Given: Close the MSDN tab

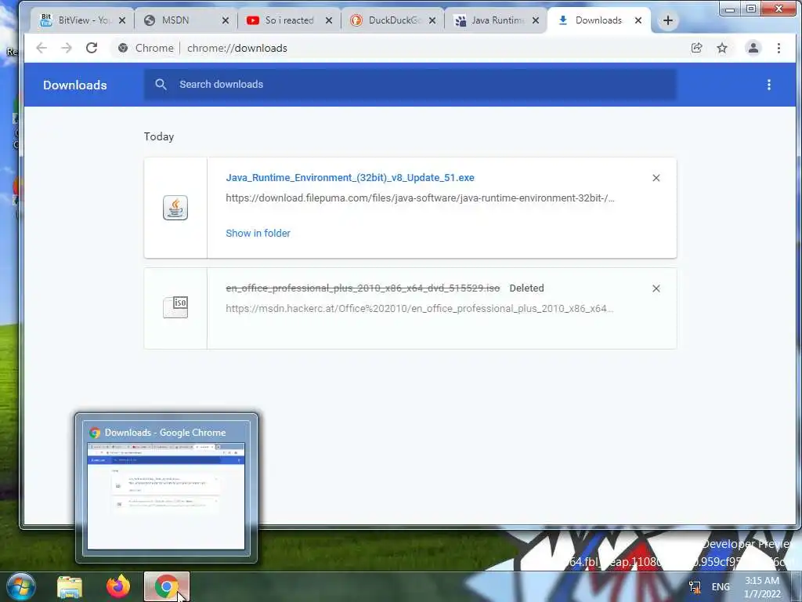Looking at the screenshot, I should click(226, 20).
